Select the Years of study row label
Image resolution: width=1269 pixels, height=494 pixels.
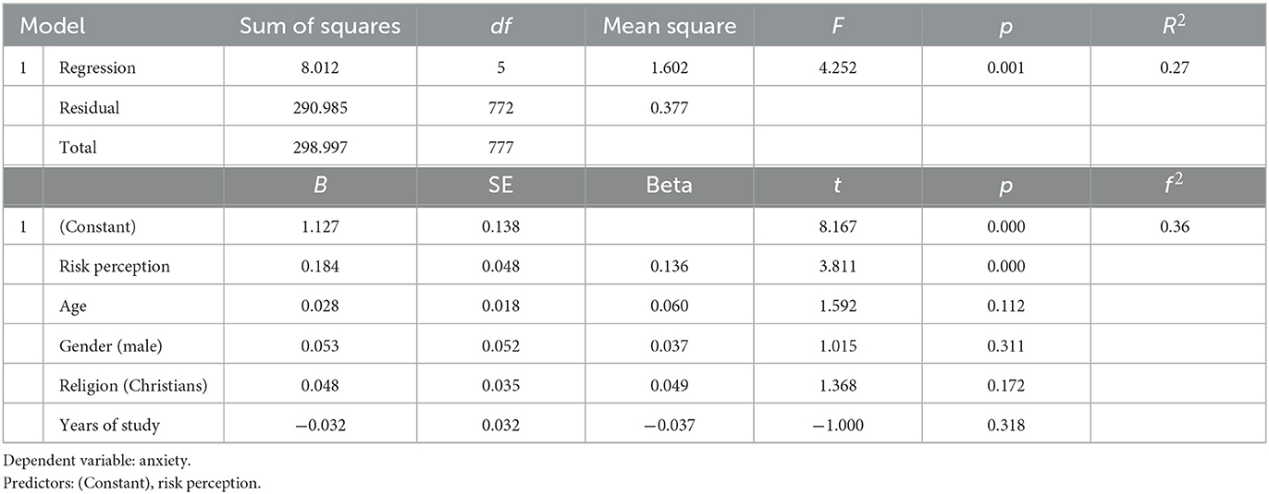point(109,426)
